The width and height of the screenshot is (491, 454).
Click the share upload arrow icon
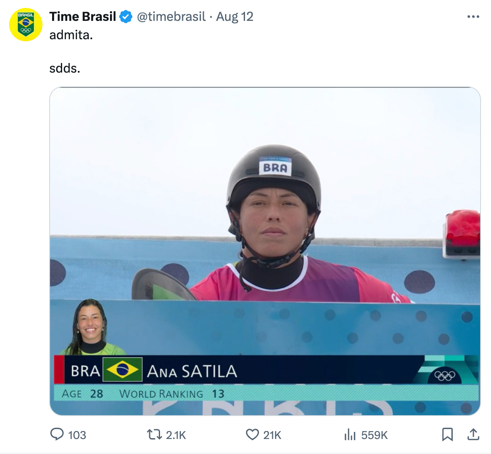[473, 434]
